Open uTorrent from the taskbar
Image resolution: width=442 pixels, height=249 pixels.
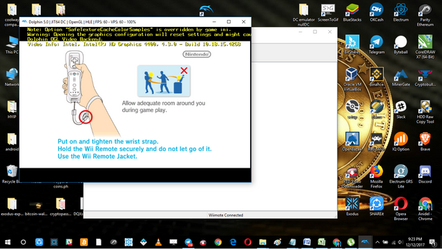[x=351, y=242]
